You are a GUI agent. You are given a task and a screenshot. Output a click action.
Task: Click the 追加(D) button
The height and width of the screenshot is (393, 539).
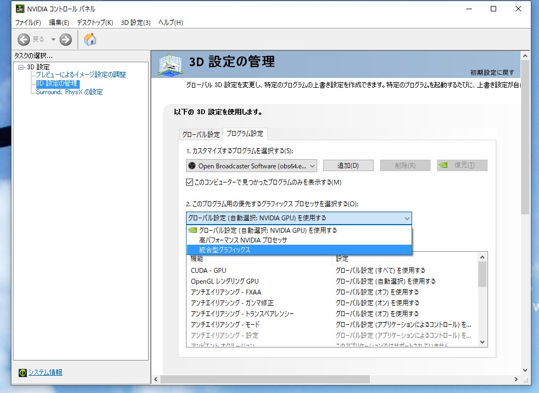tap(348, 166)
